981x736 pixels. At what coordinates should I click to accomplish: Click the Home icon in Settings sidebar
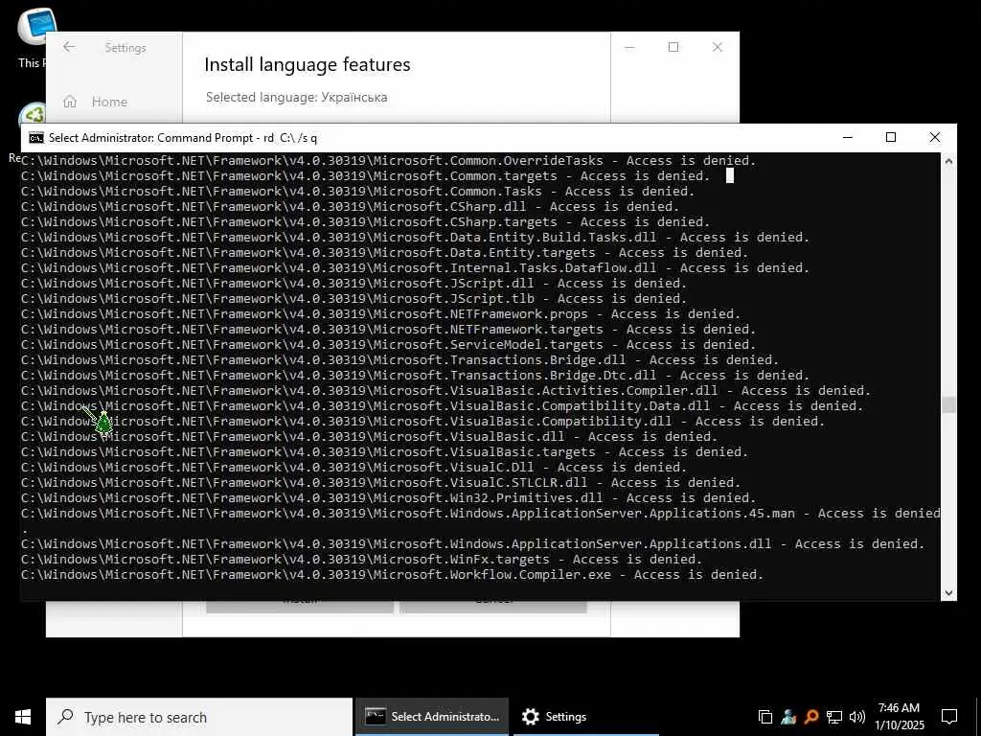70,102
